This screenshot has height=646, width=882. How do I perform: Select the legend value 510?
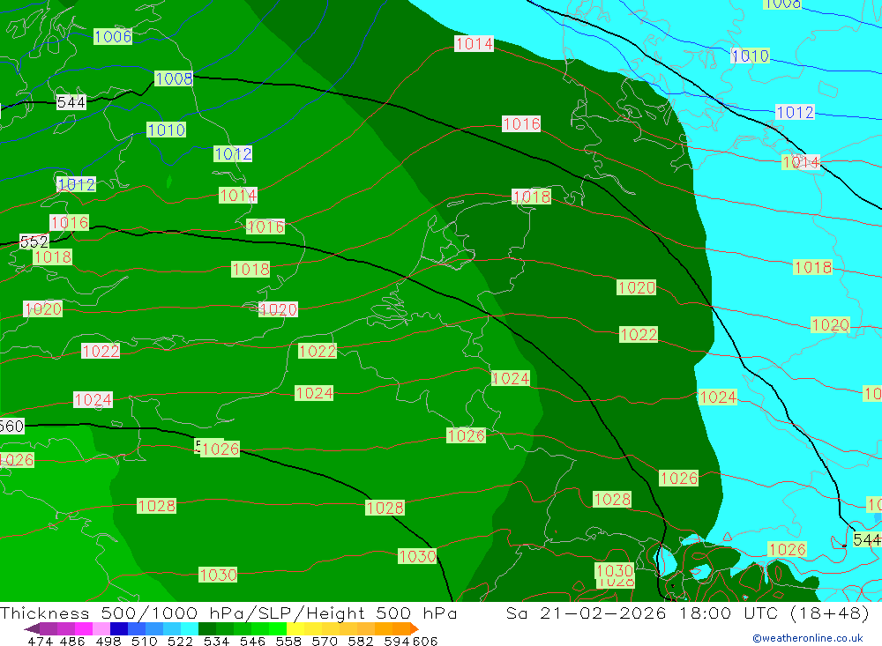pyautogui.click(x=144, y=641)
